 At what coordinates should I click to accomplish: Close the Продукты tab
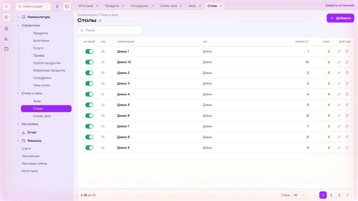[123, 6]
